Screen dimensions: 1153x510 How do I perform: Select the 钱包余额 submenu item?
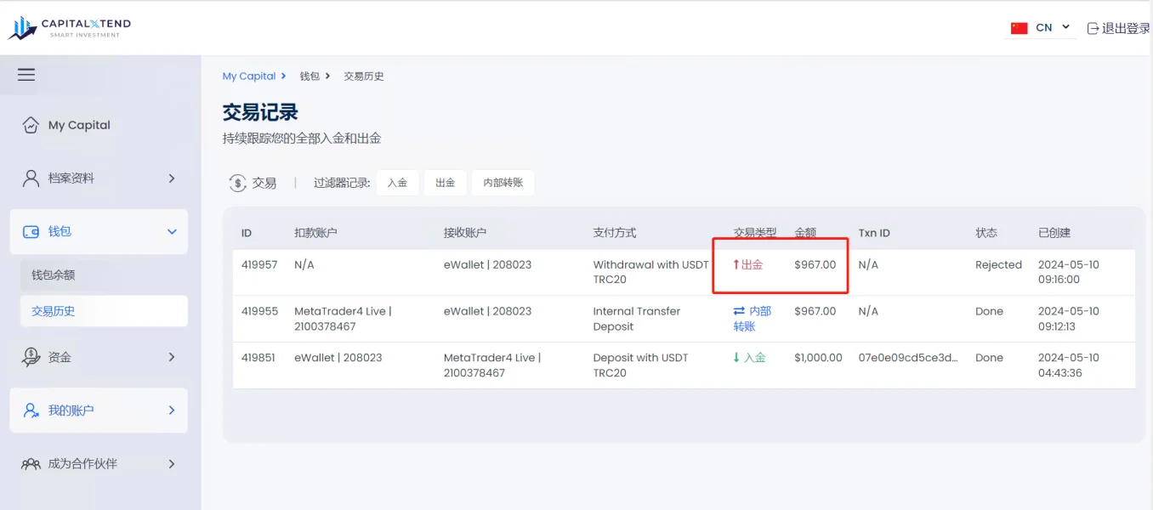tap(54, 275)
